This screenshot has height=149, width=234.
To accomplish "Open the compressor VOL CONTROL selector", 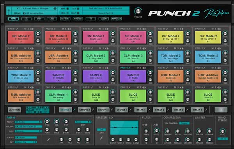I will coord(184,123).
